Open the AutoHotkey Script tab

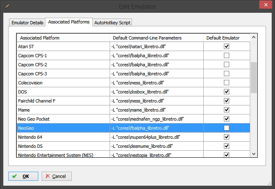(x=112, y=23)
